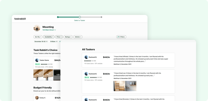Click the completed first step checkmark
This screenshot has height=101, width=208.
coord(58,17)
